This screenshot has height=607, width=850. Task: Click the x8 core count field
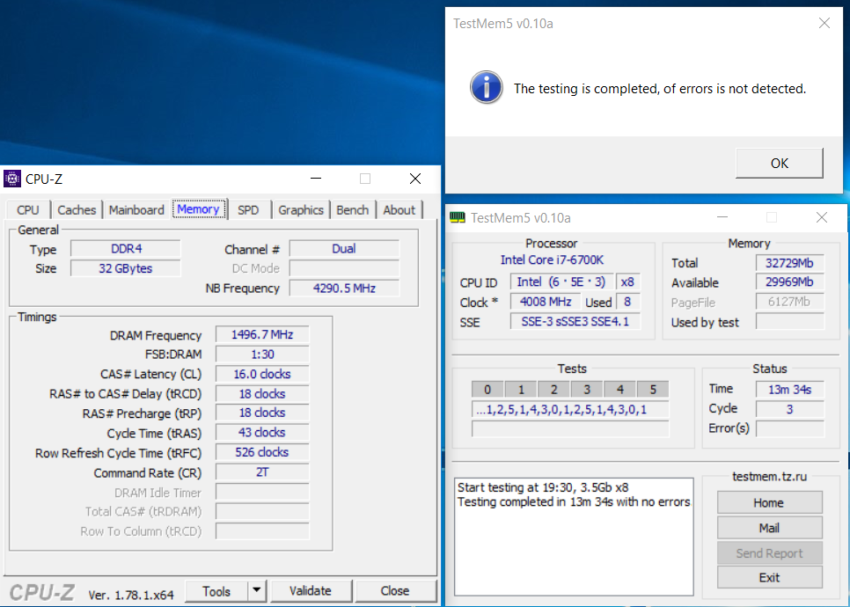pos(627,282)
